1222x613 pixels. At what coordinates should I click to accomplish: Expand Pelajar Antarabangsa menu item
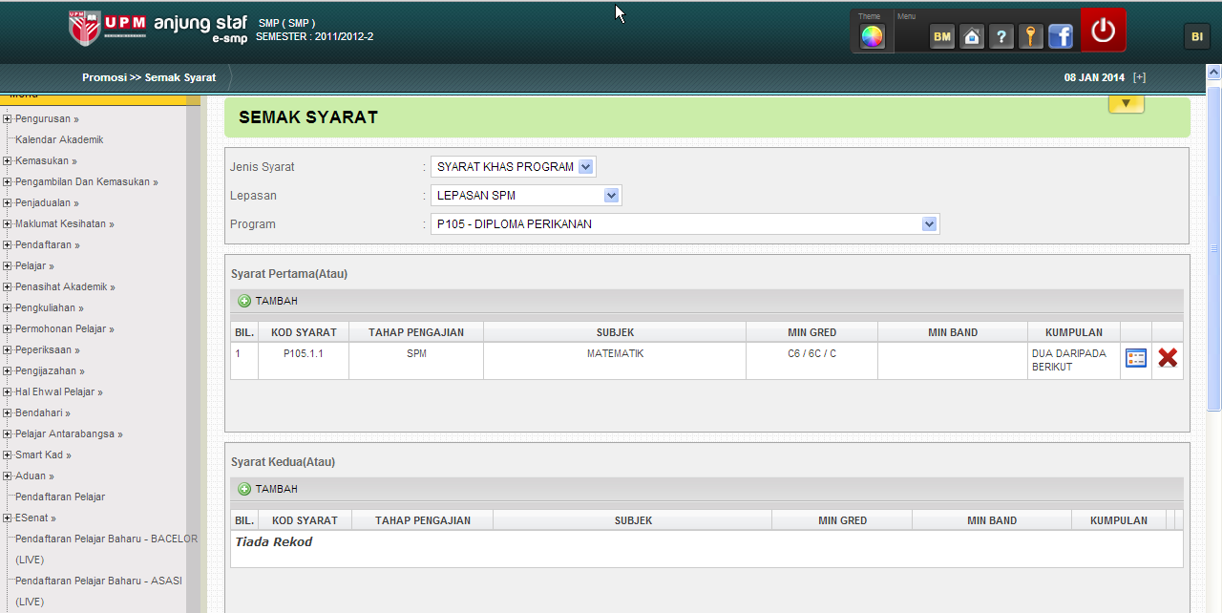69,434
